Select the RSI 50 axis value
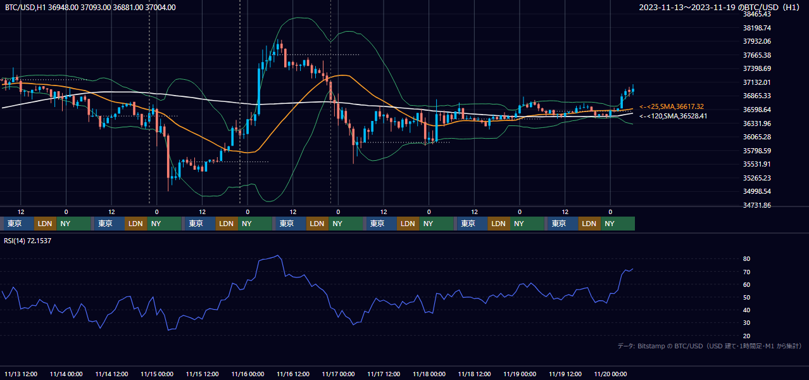Screen dimensions: 809x380 coord(746,297)
